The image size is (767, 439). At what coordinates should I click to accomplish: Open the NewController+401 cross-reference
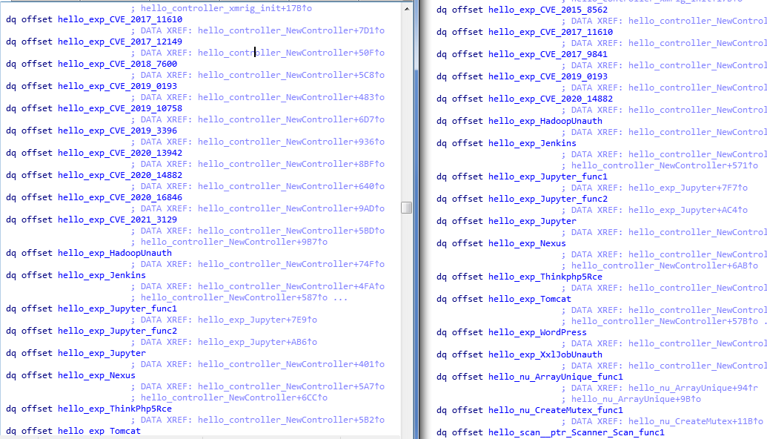pyautogui.click(x=291, y=364)
